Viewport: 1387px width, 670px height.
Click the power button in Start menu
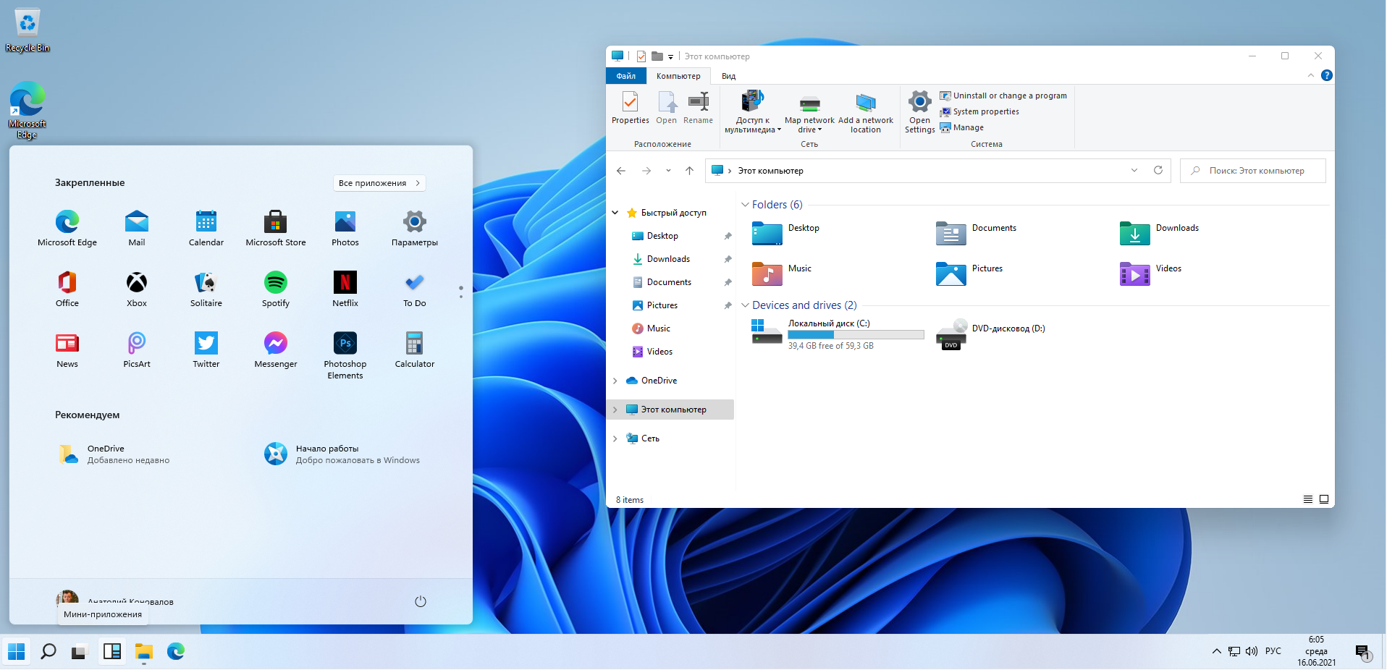pyautogui.click(x=421, y=601)
